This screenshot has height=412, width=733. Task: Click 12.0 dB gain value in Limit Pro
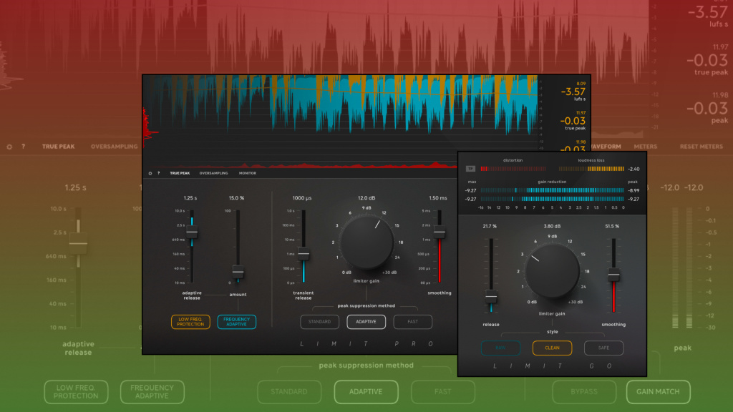[x=366, y=198]
